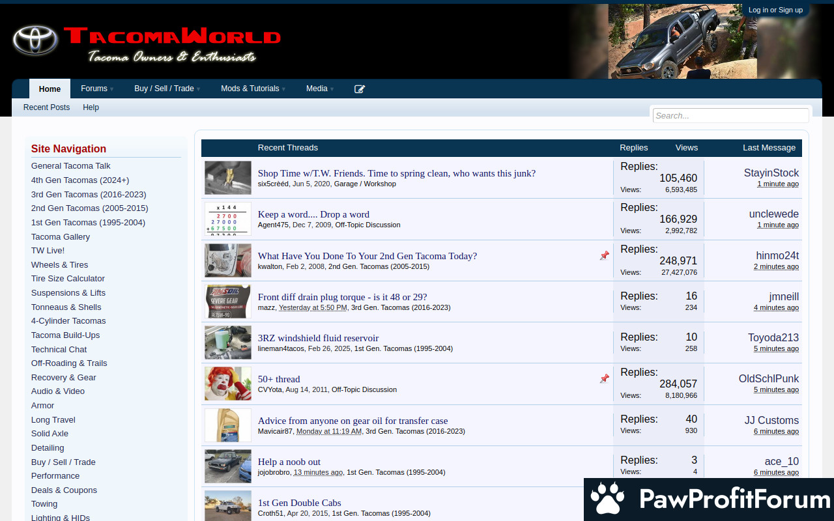
Task: Open Garage / Workshop forum link
Action: 364,184
